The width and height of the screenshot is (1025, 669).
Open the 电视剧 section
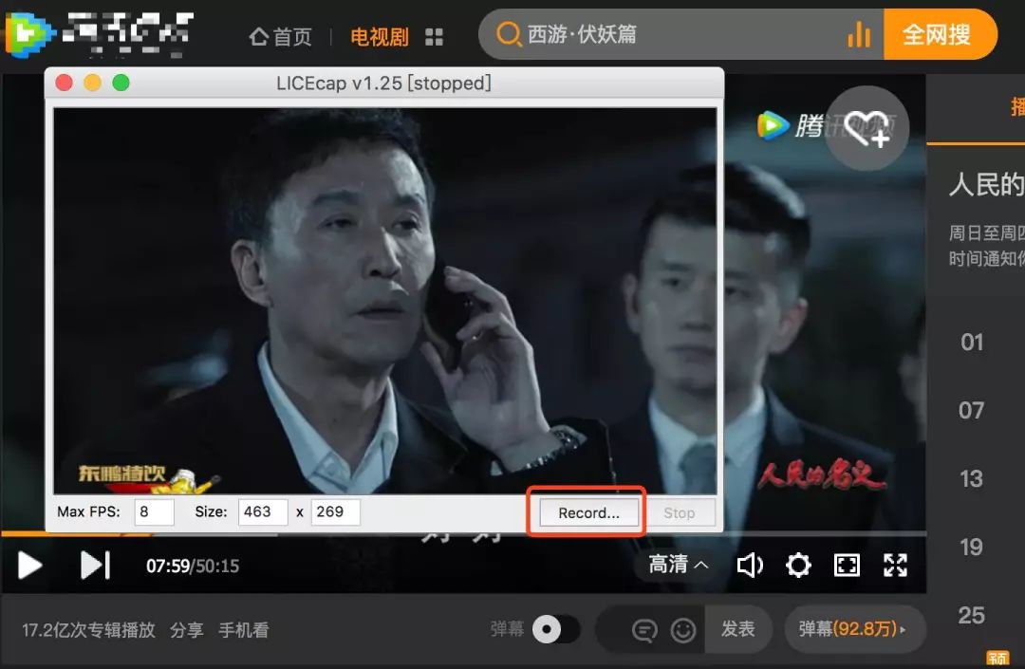[378, 36]
